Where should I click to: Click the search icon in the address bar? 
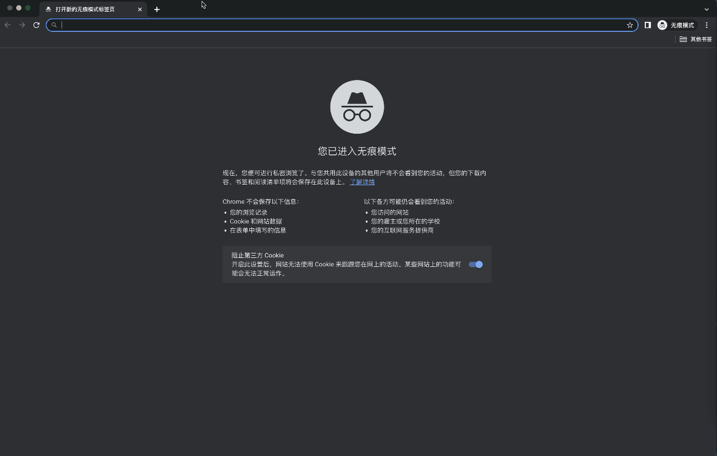[54, 25]
